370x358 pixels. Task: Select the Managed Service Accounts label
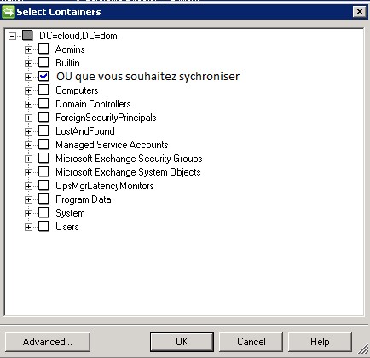[x=112, y=145]
